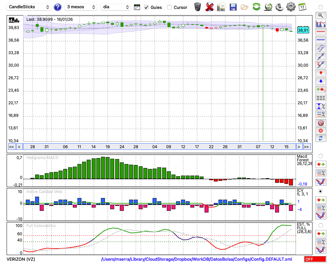The height and width of the screenshot is (264, 331).
Task: Select the red horizontal line tool
Action: pyautogui.click(x=320, y=32)
